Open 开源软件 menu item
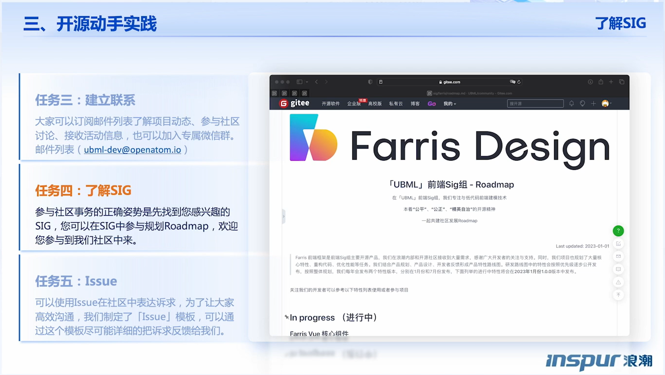The width and height of the screenshot is (665, 375). 331,104
